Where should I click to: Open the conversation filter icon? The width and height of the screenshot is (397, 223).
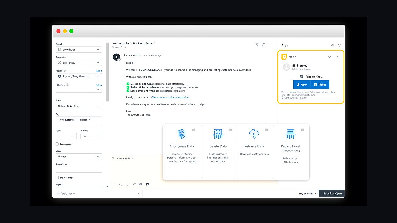[x=257, y=45]
